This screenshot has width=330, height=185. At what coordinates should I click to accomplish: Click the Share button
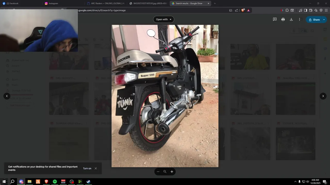[314, 20]
